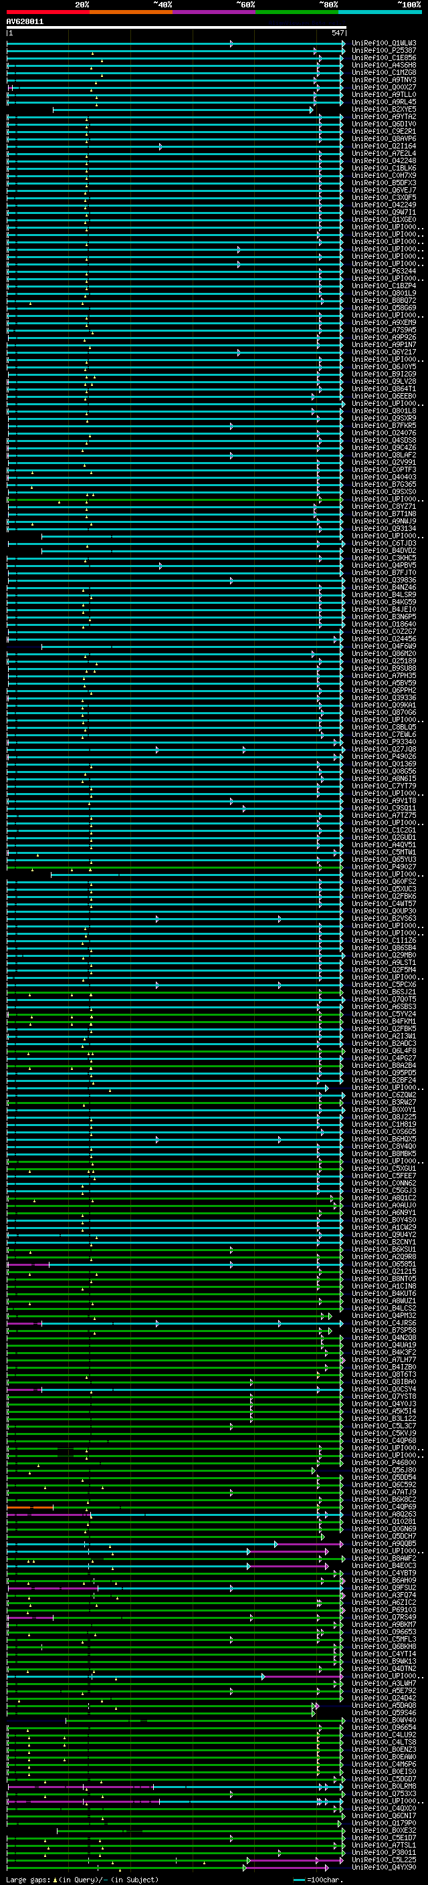The image size is (428, 1885).
Task: Select the UniRef100_Q1XGE0 label
Action: coord(384,219)
